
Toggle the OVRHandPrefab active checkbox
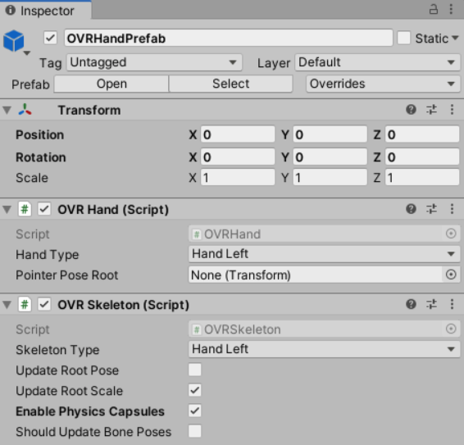pyautogui.click(x=50, y=39)
